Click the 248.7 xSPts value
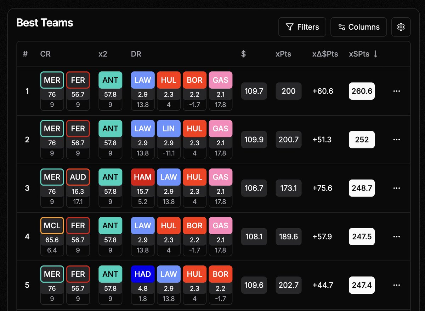The image size is (425, 311). click(x=362, y=188)
